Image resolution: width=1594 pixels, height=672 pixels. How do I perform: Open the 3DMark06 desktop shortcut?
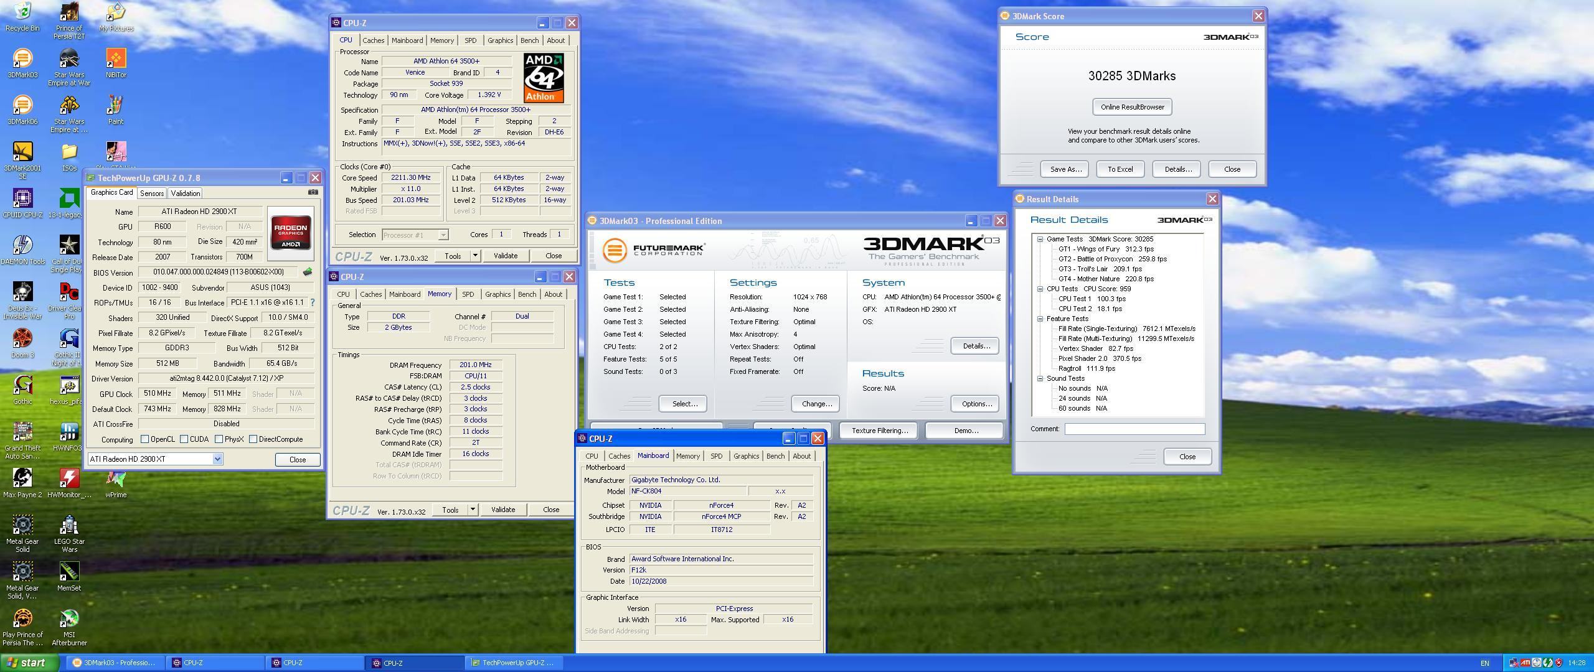(x=22, y=105)
